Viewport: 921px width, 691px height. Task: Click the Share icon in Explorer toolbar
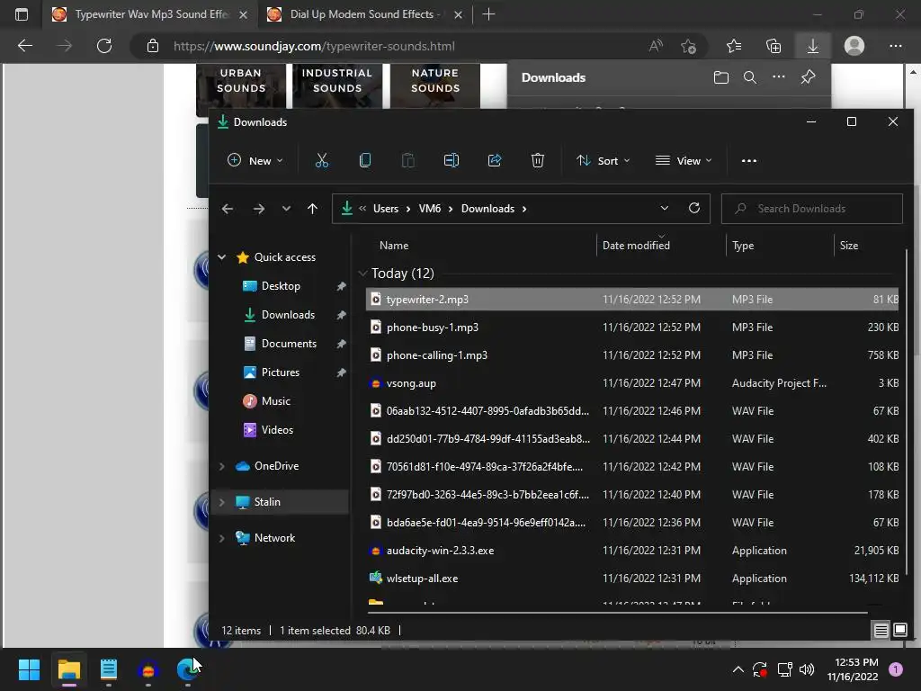tap(495, 160)
